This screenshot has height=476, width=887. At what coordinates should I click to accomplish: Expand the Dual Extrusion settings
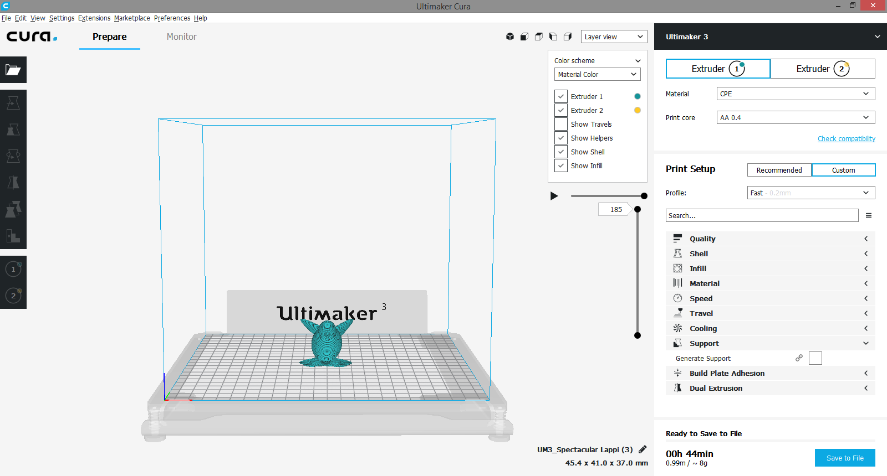(x=771, y=388)
